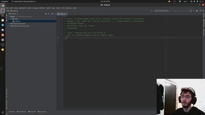Open the Navigate menu
This screenshot has width=205, height=115.
pyautogui.click(x=22, y=8)
